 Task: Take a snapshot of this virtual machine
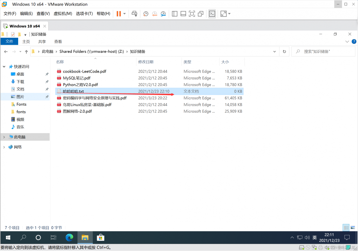pos(146,14)
